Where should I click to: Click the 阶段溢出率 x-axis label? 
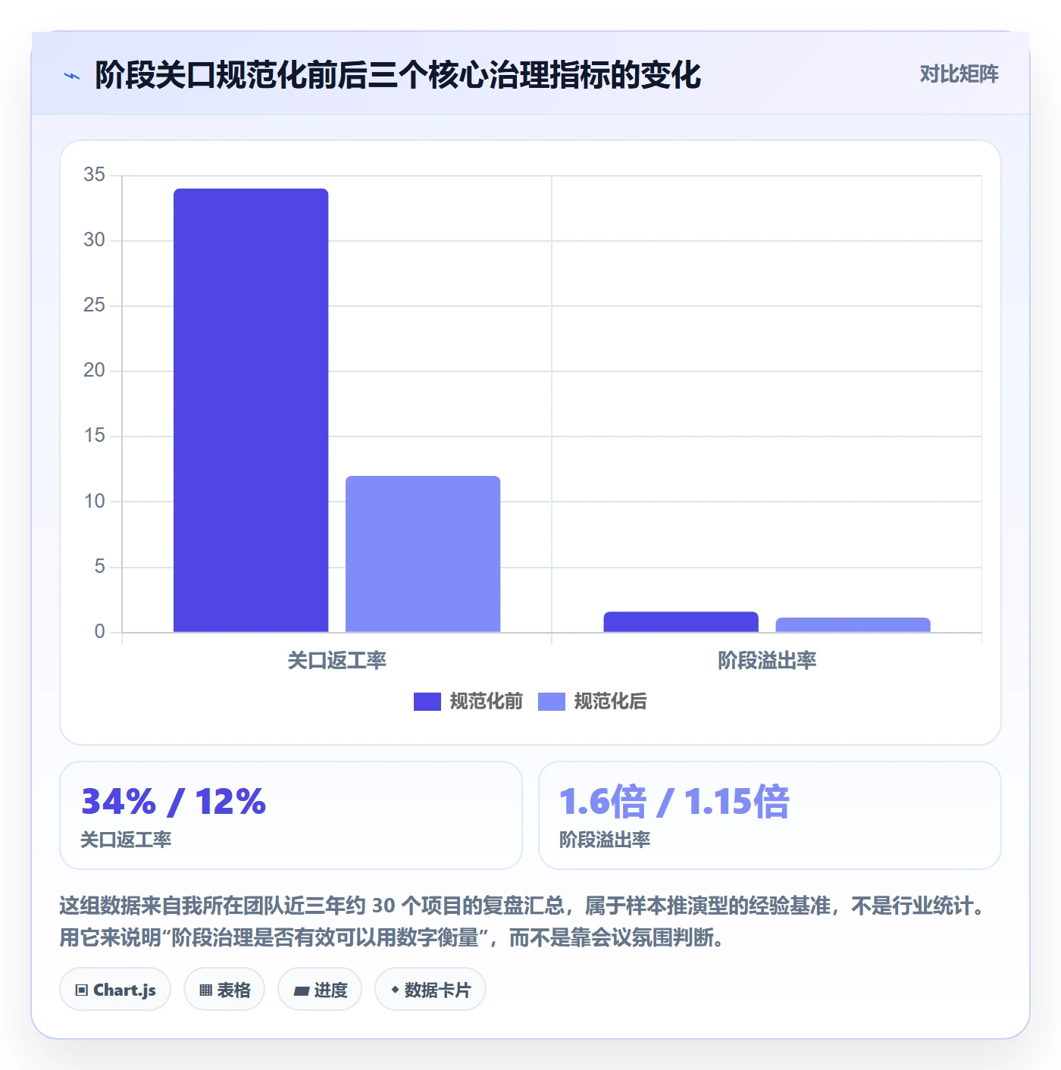pos(767,661)
